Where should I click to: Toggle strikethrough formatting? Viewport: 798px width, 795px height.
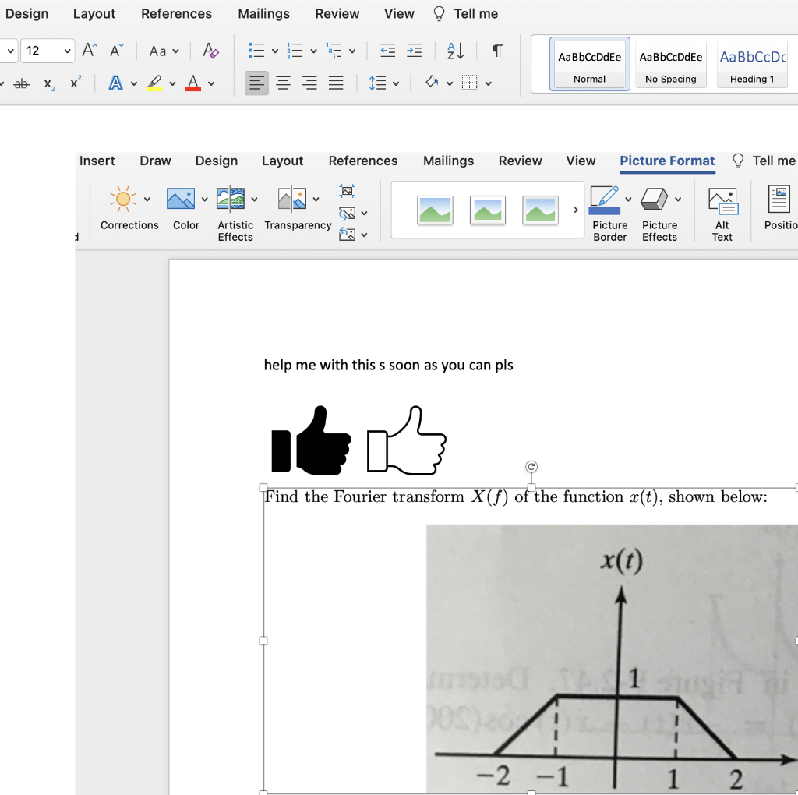pos(22,83)
